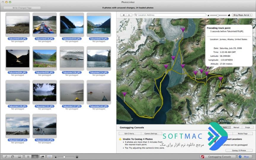The image size is (256, 160).
Task: Click the map back navigation arrow
Action: [x=124, y=15]
